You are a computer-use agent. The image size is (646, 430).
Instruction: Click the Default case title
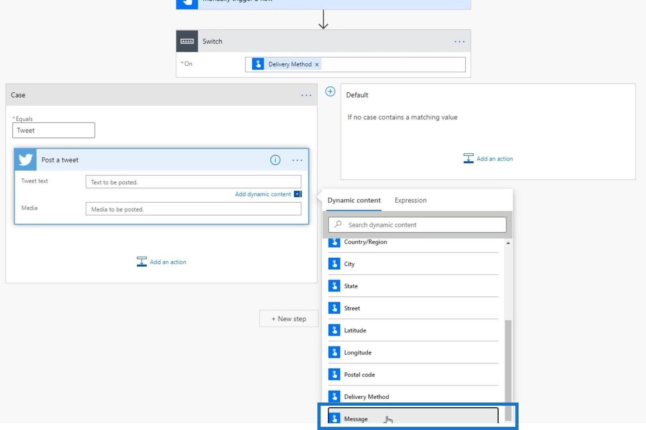pos(357,95)
